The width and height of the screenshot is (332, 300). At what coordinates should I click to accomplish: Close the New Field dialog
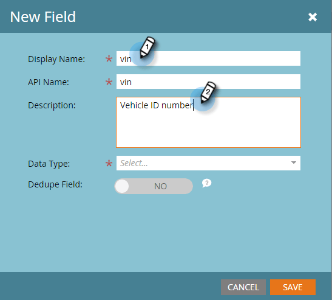(313, 17)
